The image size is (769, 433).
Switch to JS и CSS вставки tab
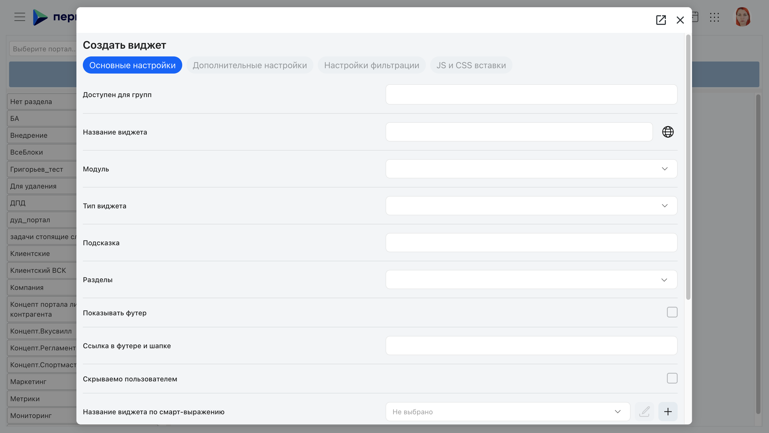pyautogui.click(x=471, y=65)
